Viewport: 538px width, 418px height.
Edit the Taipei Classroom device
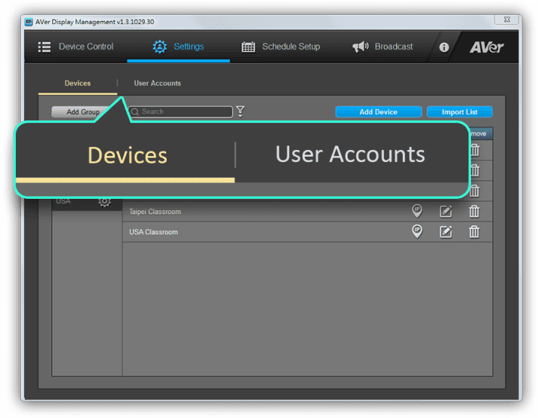pyautogui.click(x=446, y=212)
